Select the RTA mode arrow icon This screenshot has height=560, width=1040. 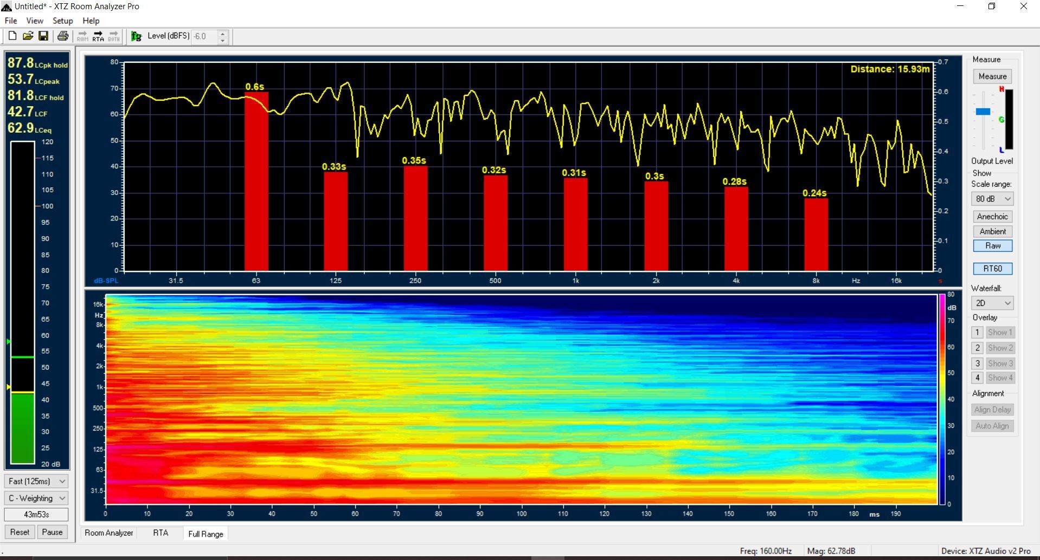coord(98,36)
